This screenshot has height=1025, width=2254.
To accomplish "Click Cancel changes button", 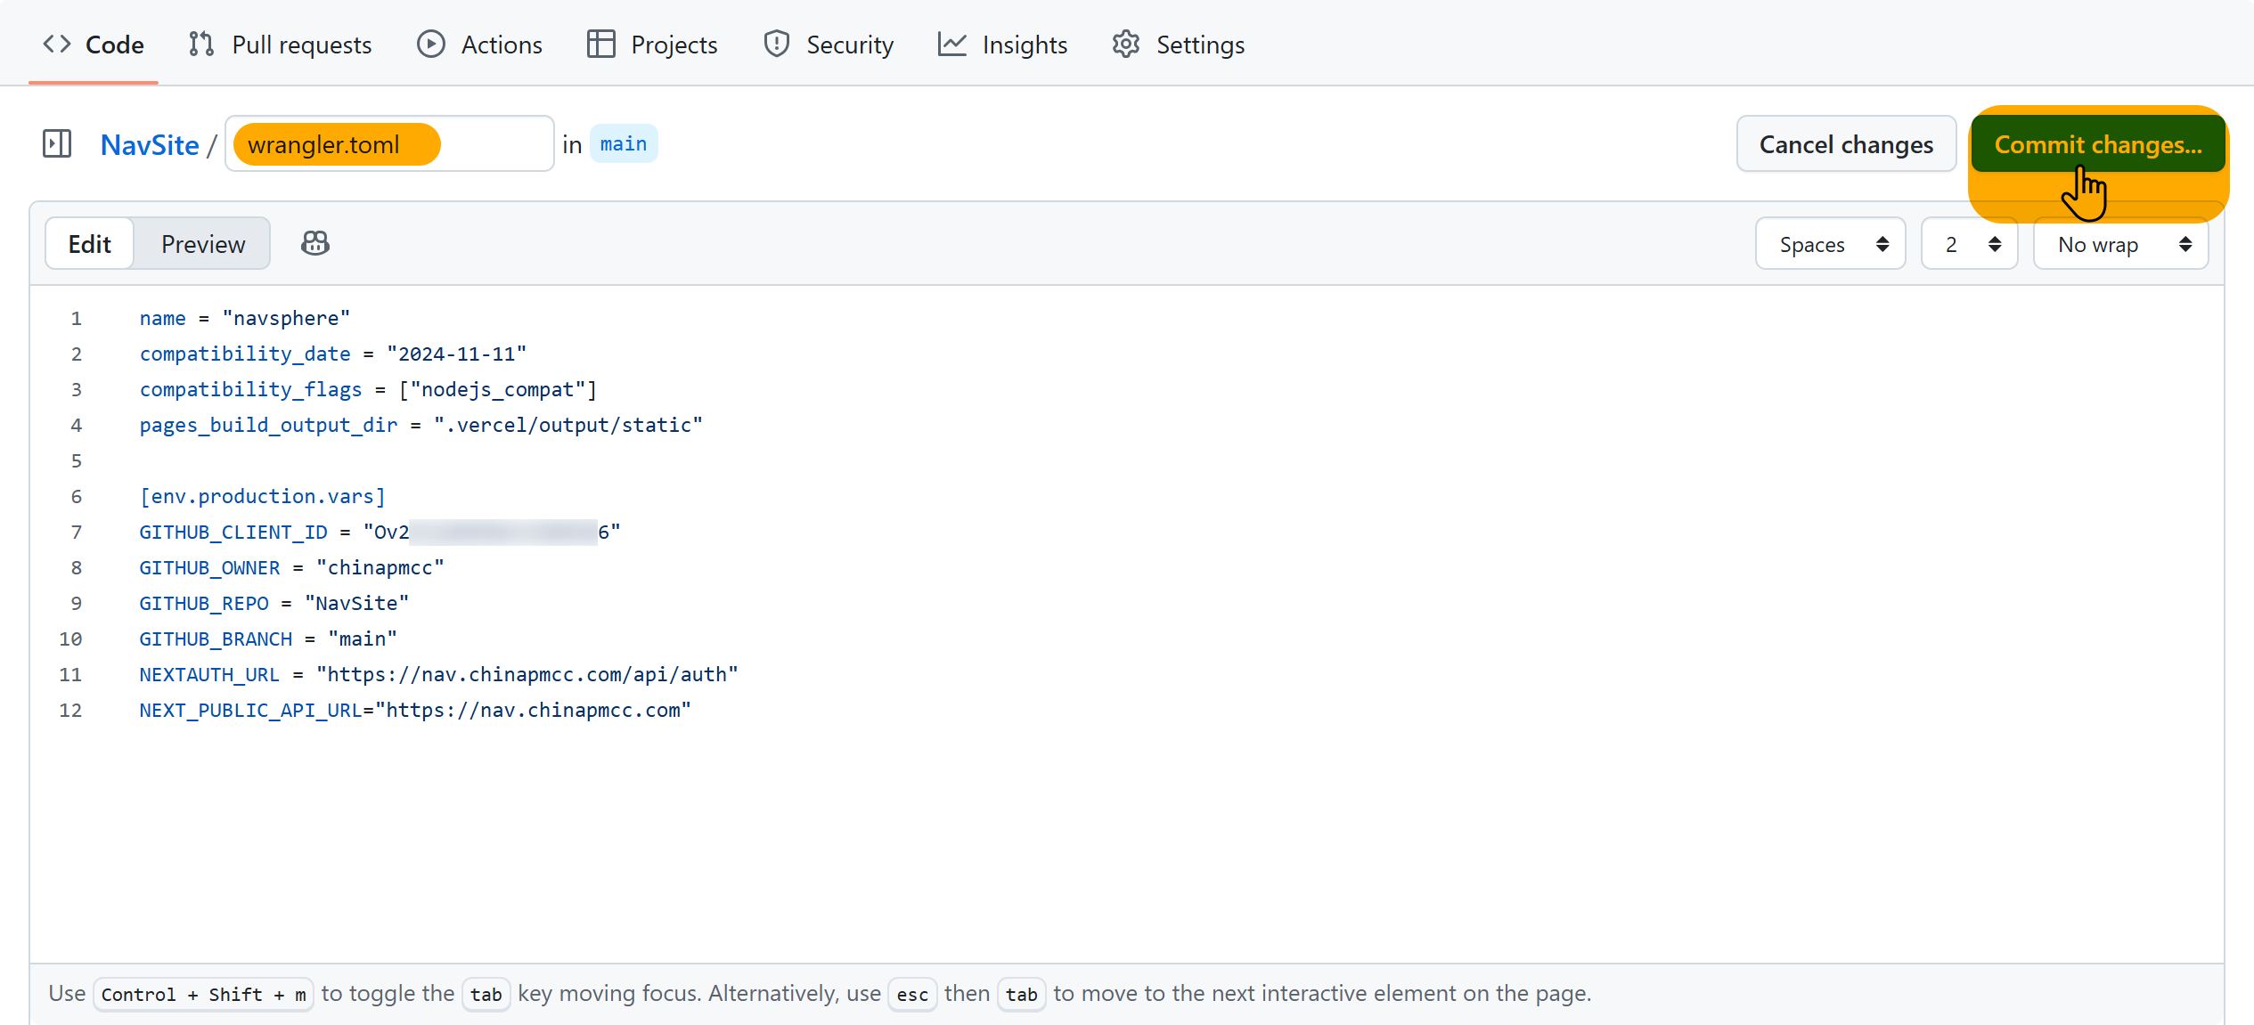I will point(1846,144).
